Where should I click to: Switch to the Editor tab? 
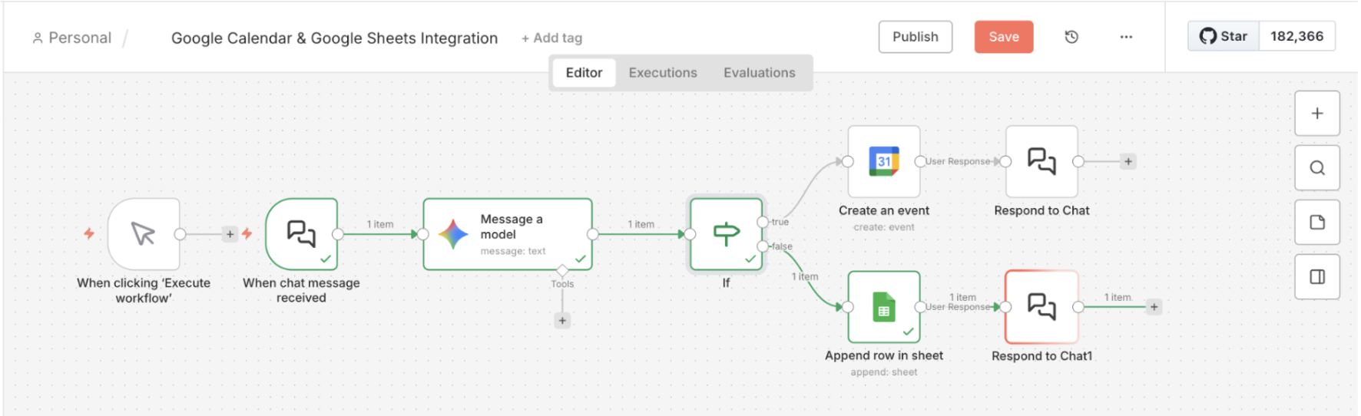click(x=584, y=73)
